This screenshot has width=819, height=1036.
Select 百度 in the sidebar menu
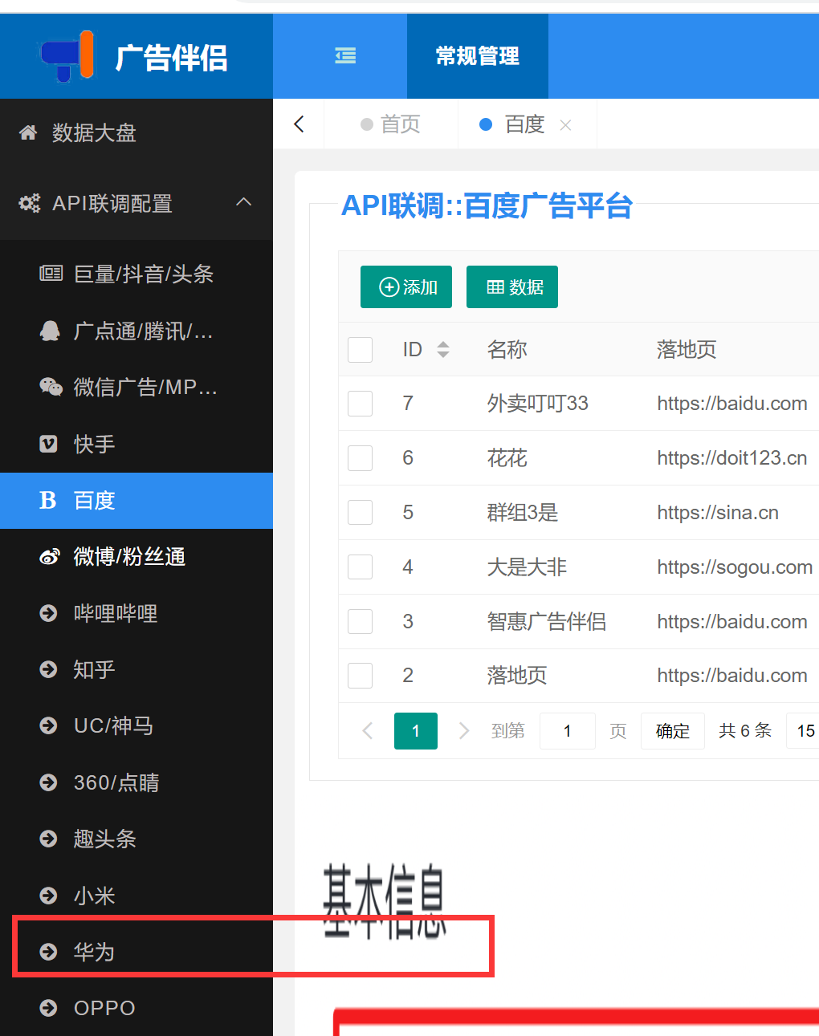point(136,501)
